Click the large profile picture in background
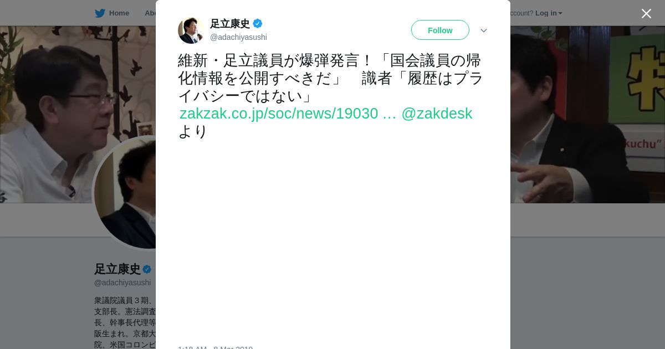Screen dimensions: 665x349 (x=125, y=193)
